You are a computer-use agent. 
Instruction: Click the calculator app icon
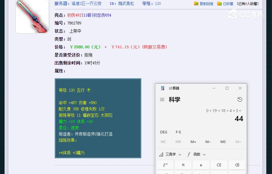[x=162, y=88]
